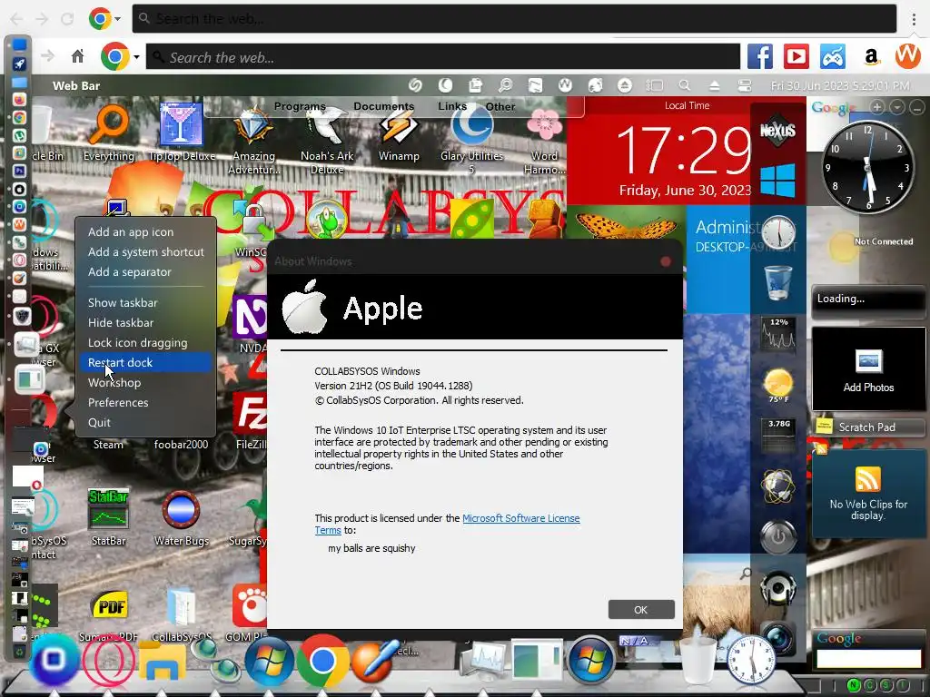
Task: Open the game controller shortcut in Web Bar
Action: (833, 57)
